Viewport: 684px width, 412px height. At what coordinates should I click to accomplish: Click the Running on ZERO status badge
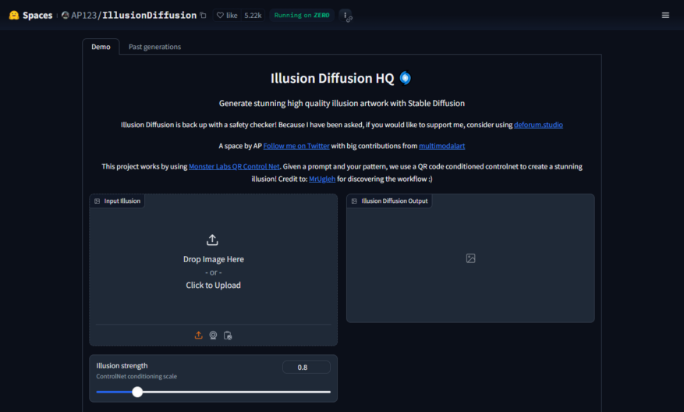[301, 16]
